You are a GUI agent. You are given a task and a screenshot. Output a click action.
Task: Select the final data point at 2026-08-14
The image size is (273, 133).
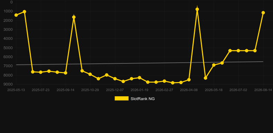pyautogui.click(x=263, y=13)
